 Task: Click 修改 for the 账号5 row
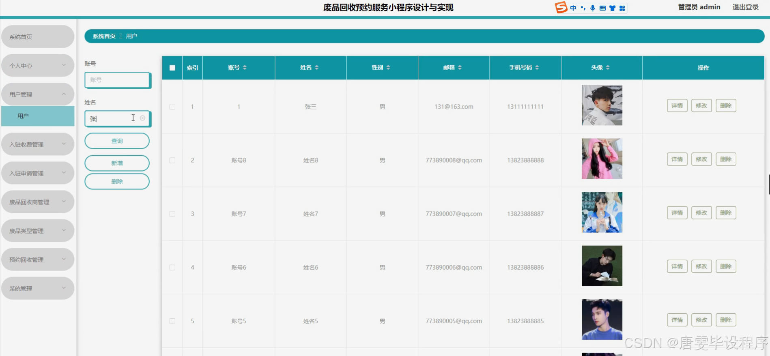701,320
